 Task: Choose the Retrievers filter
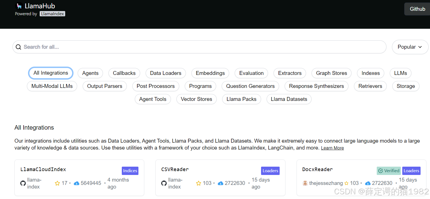[x=370, y=86]
